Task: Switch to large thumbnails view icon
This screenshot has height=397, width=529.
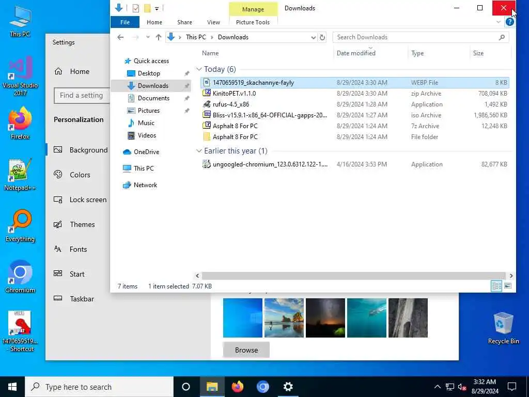Action: 507,286
